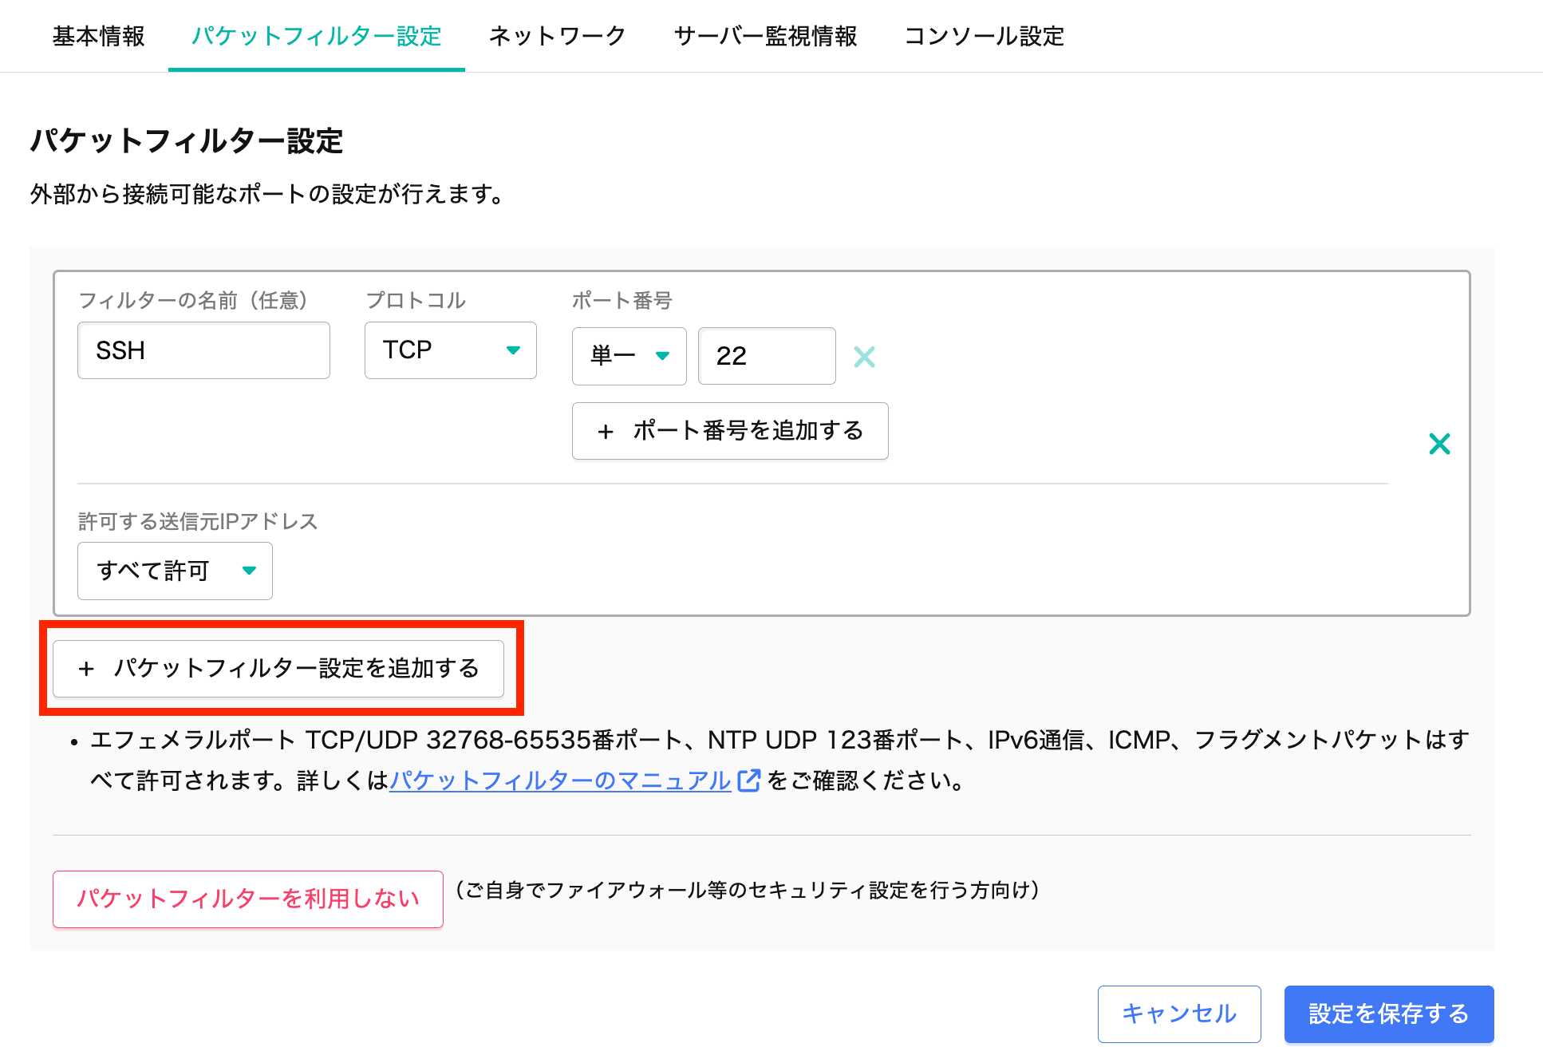Expand the 単一 port type dropdown
This screenshot has height=1063, width=1543.
[629, 356]
